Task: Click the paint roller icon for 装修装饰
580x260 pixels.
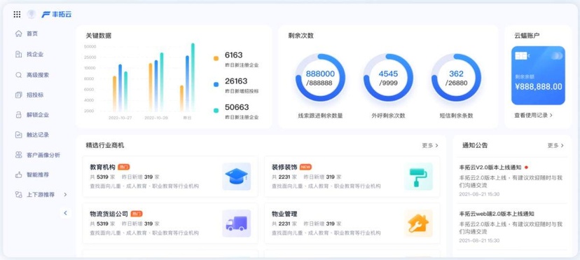Action: pyautogui.click(x=418, y=177)
